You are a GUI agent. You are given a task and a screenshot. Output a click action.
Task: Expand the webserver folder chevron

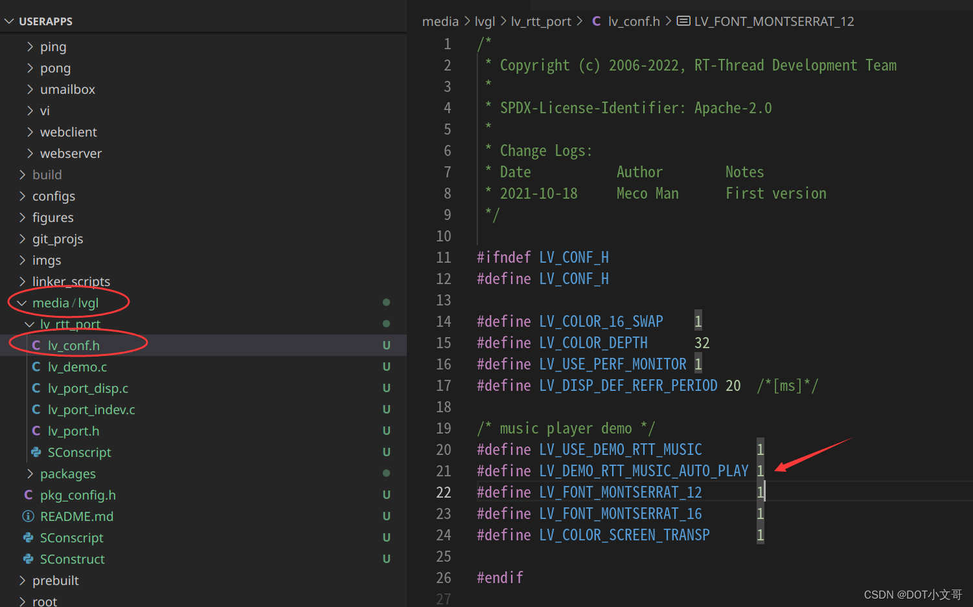pyautogui.click(x=30, y=153)
